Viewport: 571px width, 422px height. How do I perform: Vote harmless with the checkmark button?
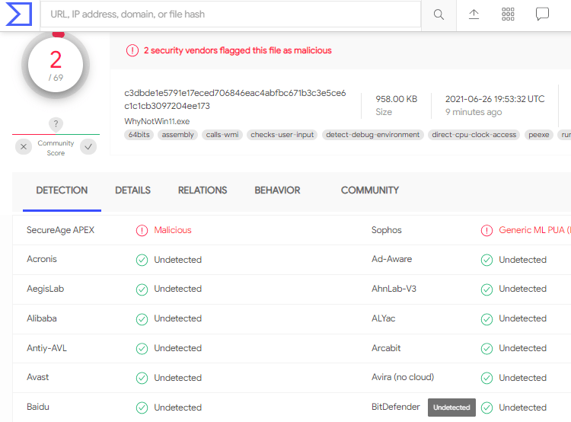[x=88, y=147]
